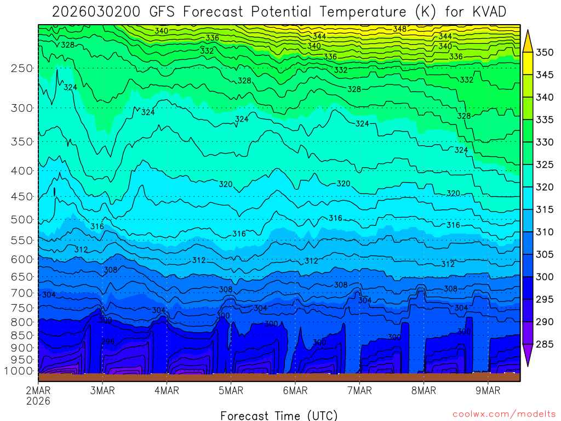Click the 350 value on the color bar
This screenshot has height=421, width=561.
(x=545, y=52)
